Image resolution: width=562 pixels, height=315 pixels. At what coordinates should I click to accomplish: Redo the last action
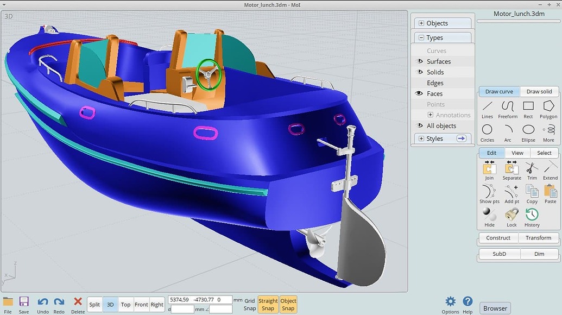coord(59,305)
